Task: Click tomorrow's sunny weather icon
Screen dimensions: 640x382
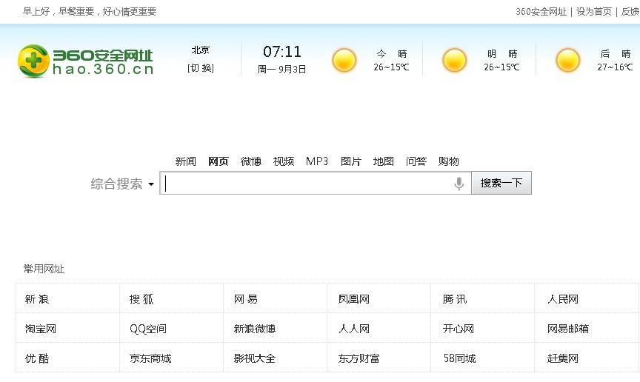Action: point(455,60)
